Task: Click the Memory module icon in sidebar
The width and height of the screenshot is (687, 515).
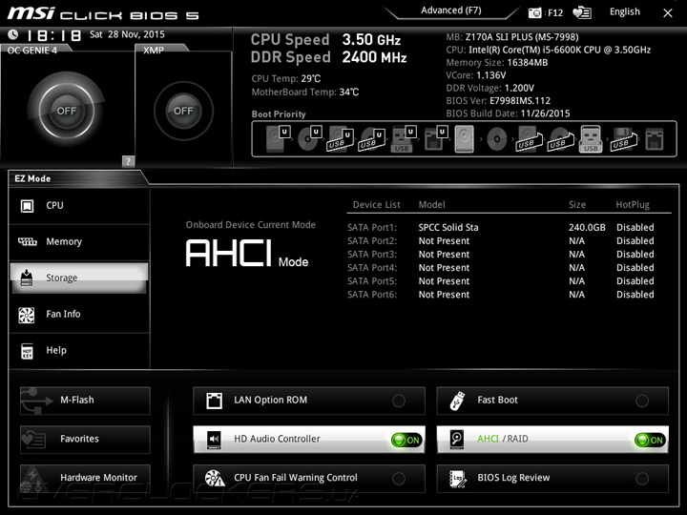Action: [27, 241]
